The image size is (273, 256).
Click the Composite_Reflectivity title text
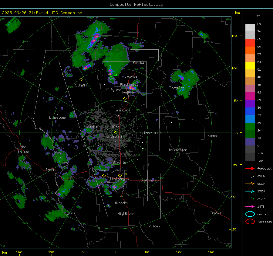pos(136,5)
